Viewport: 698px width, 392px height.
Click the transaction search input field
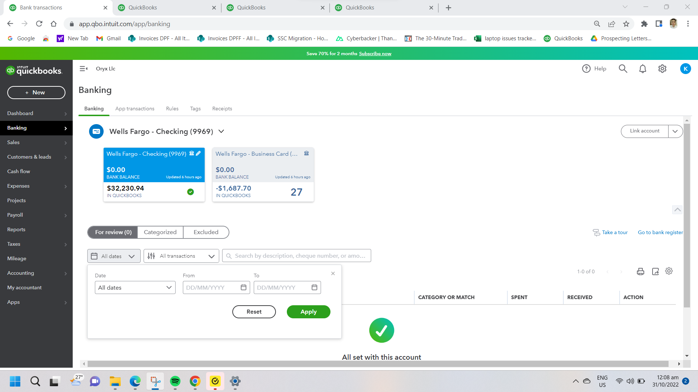tap(300, 256)
